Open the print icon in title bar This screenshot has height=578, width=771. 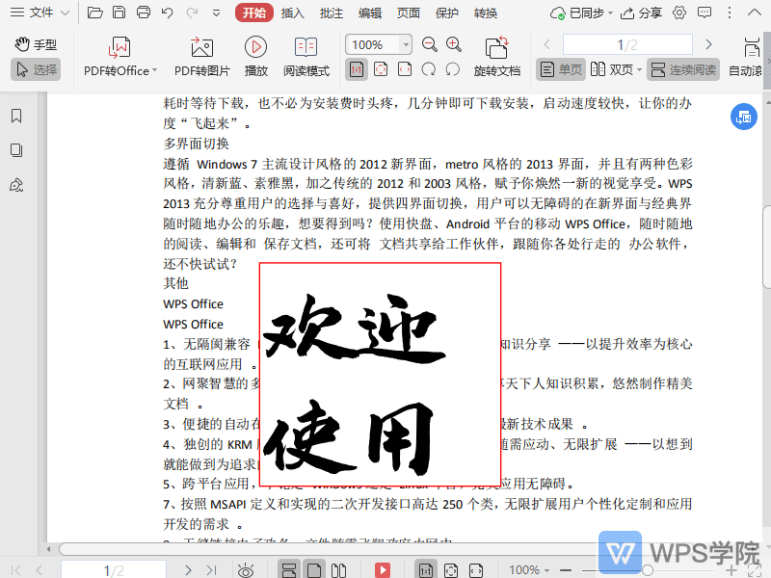pos(144,13)
